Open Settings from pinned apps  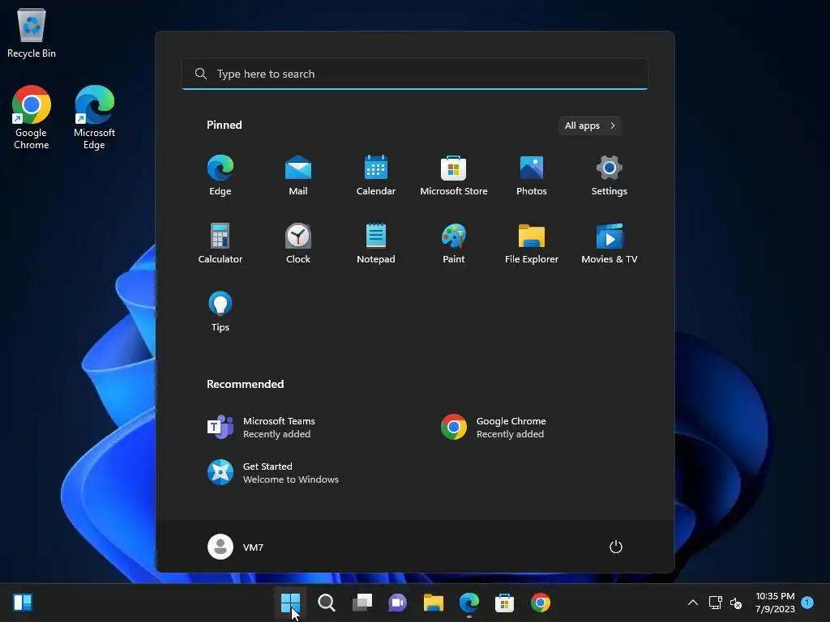click(610, 176)
